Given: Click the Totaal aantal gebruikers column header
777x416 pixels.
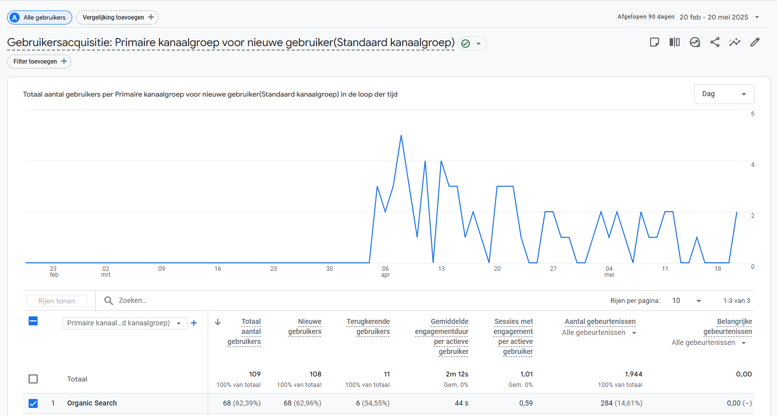Looking at the screenshot, I should pos(244,331).
